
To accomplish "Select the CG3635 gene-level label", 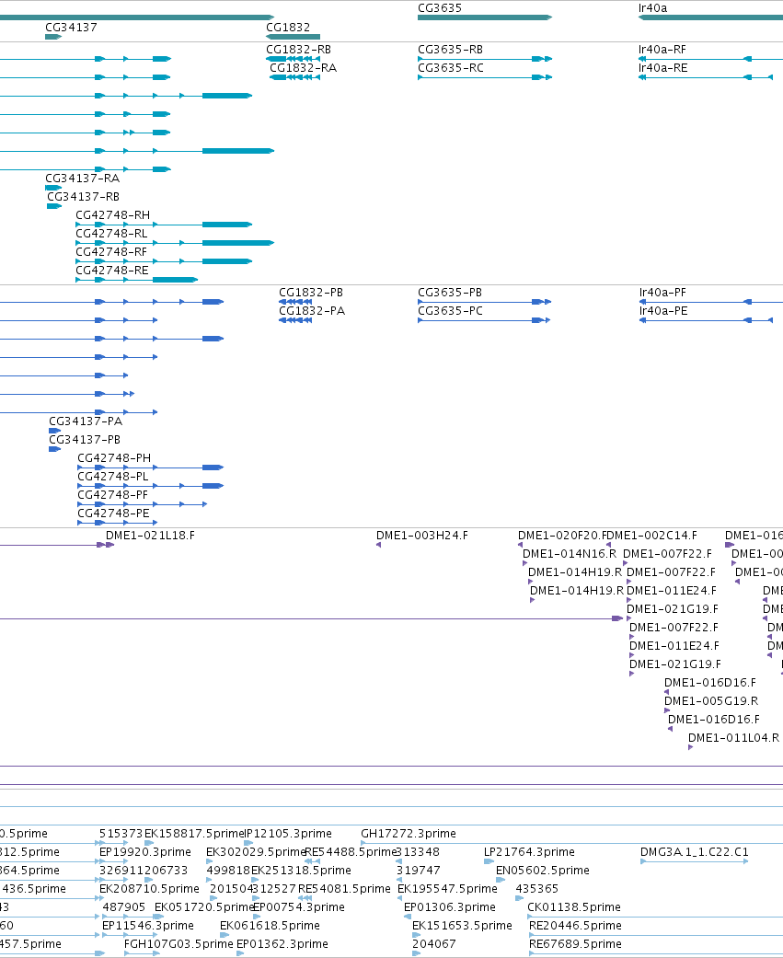I will click(x=440, y=8).
